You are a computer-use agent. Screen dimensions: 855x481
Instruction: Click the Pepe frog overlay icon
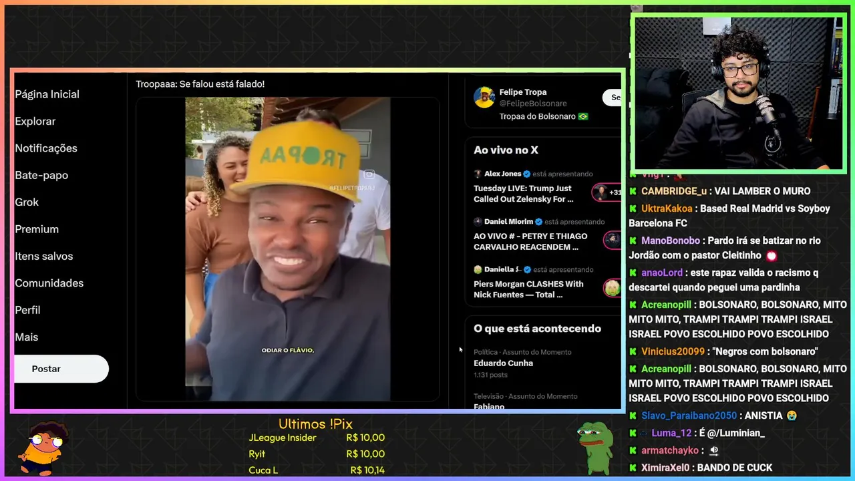[x=595, y=448]
